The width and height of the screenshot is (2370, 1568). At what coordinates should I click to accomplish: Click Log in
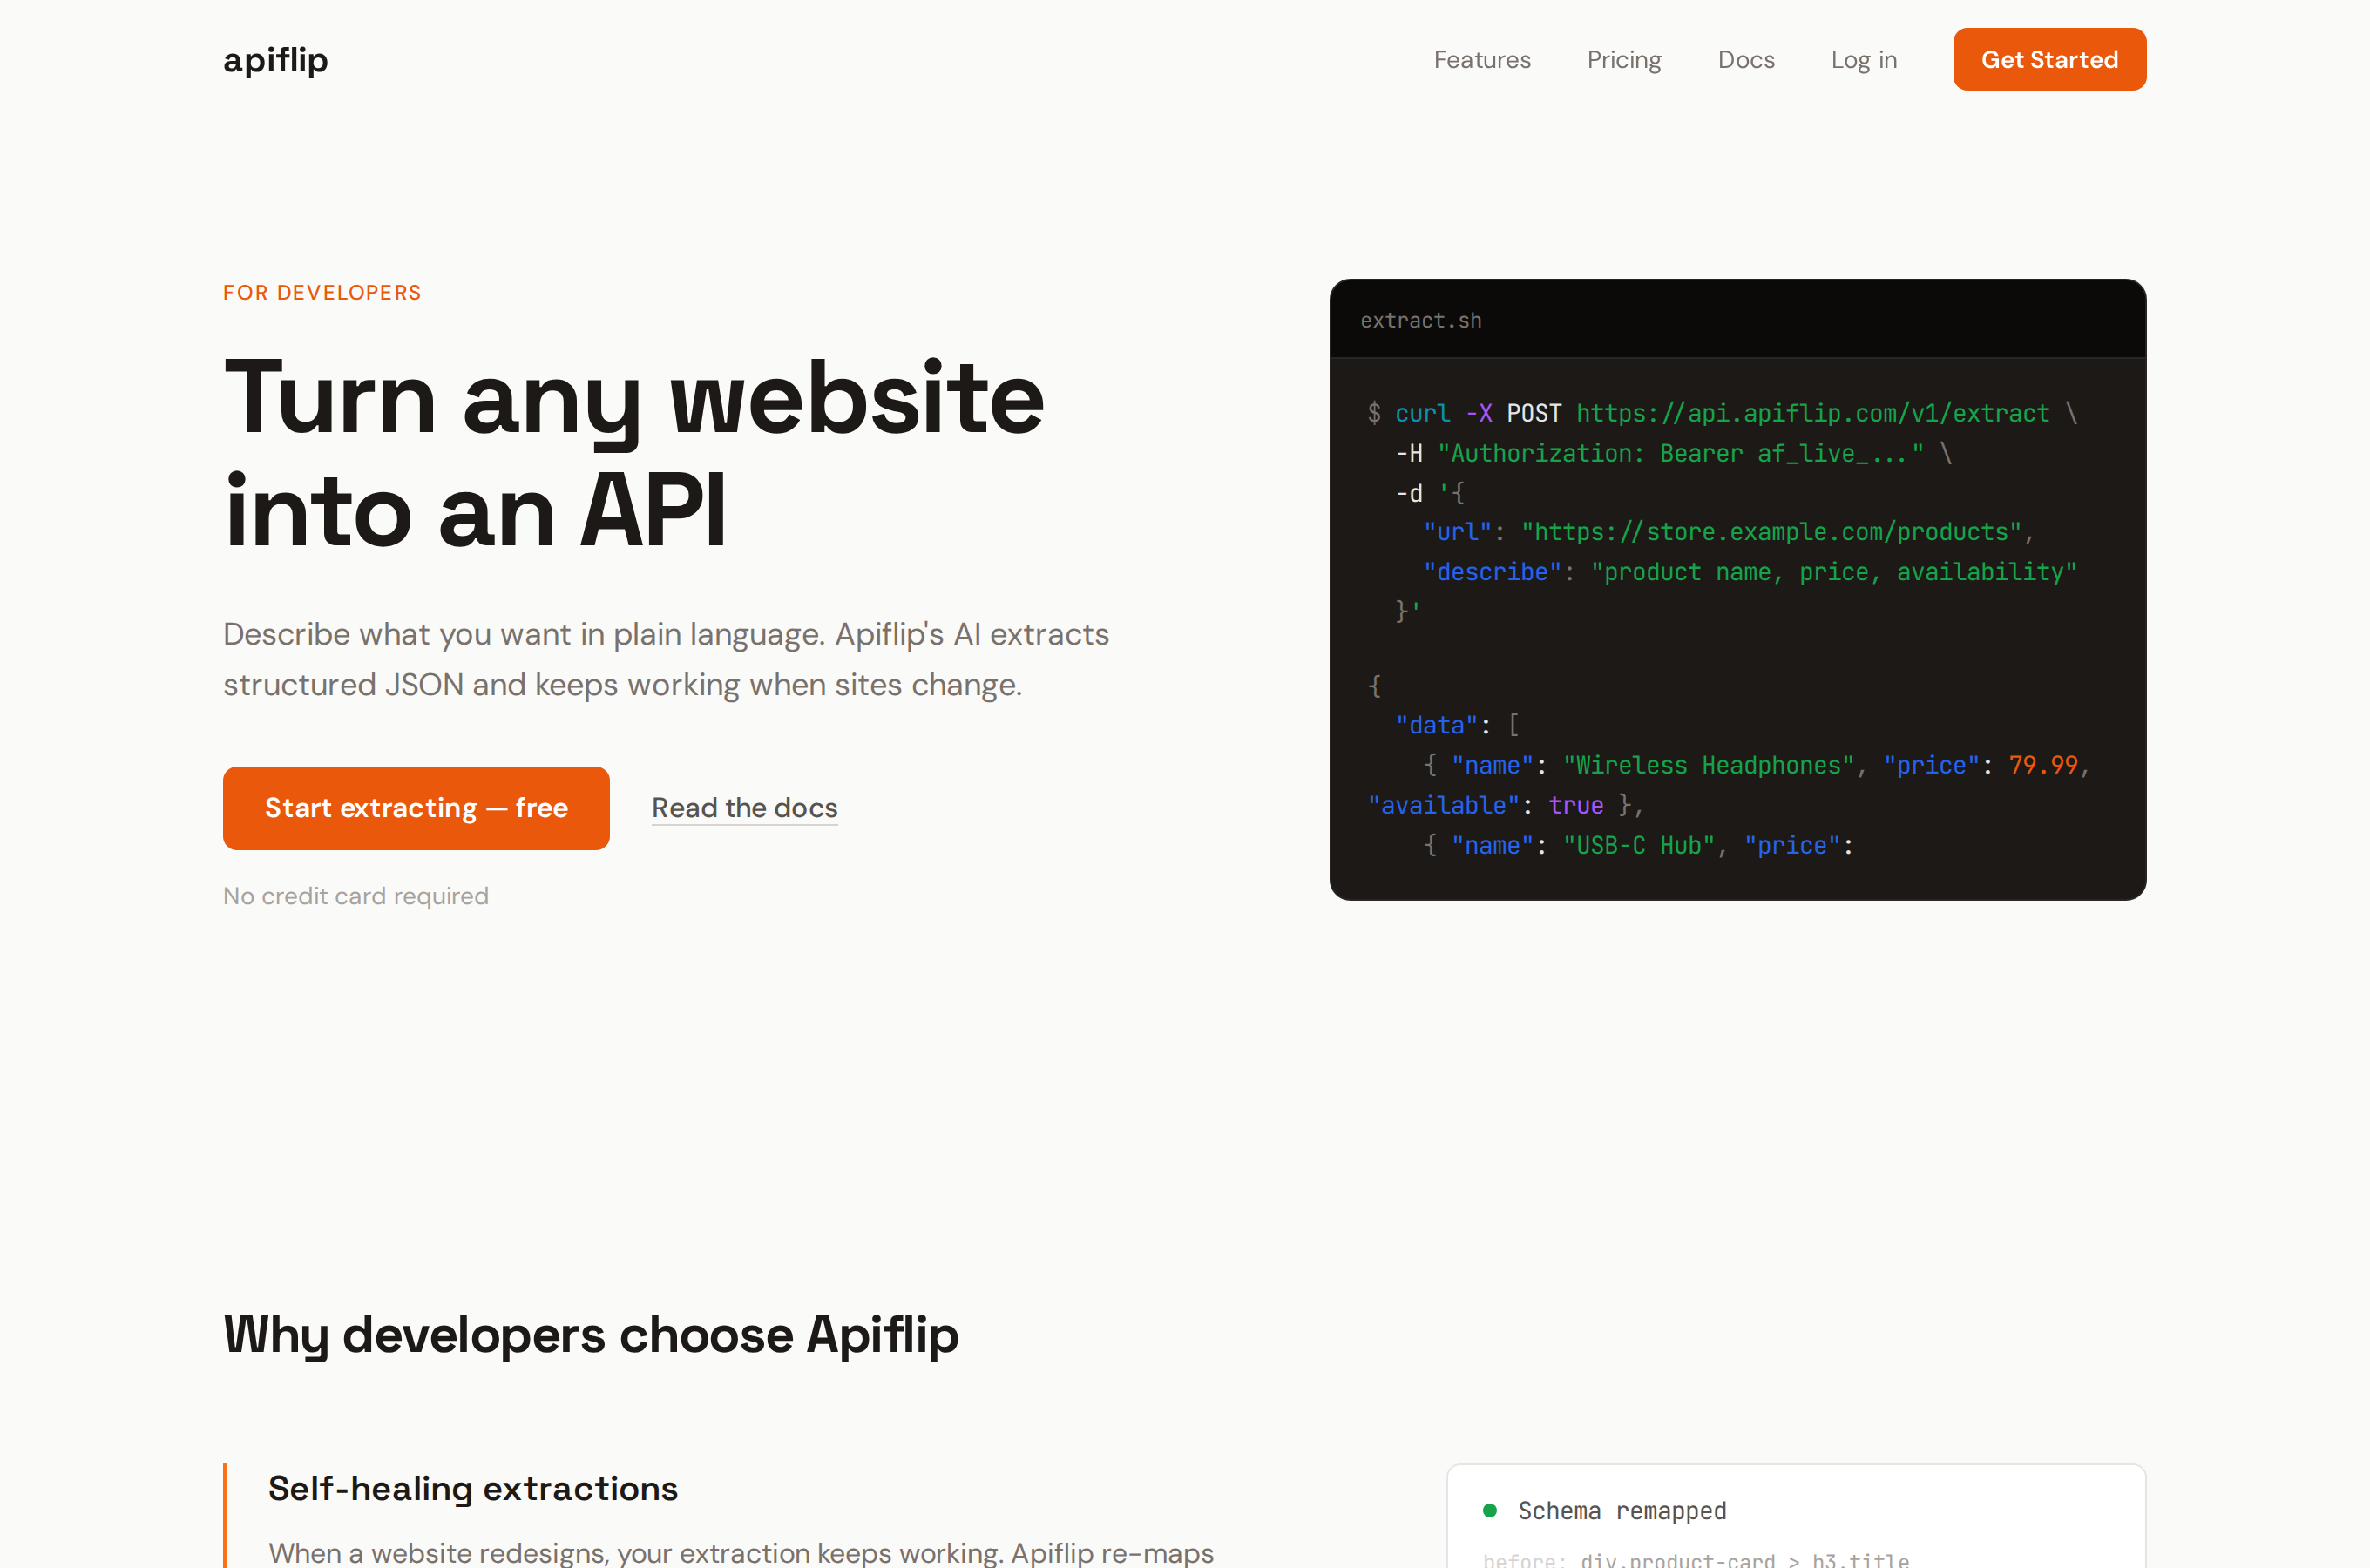pos(1864,60)
